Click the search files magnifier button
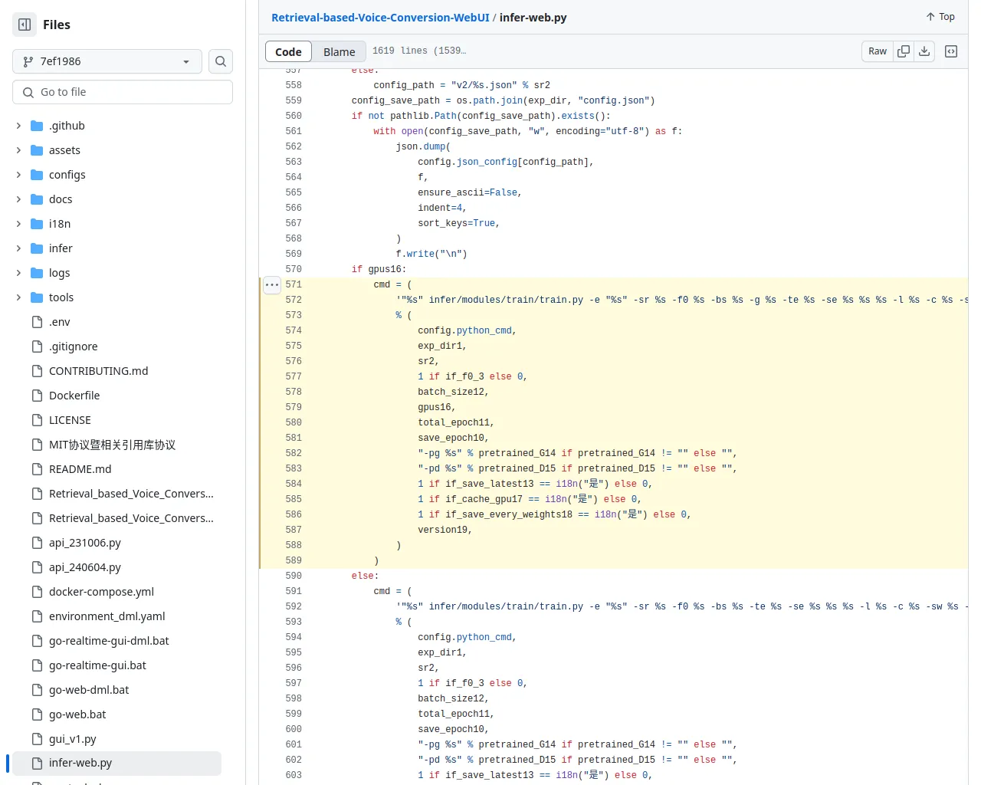 coord(221,61)
